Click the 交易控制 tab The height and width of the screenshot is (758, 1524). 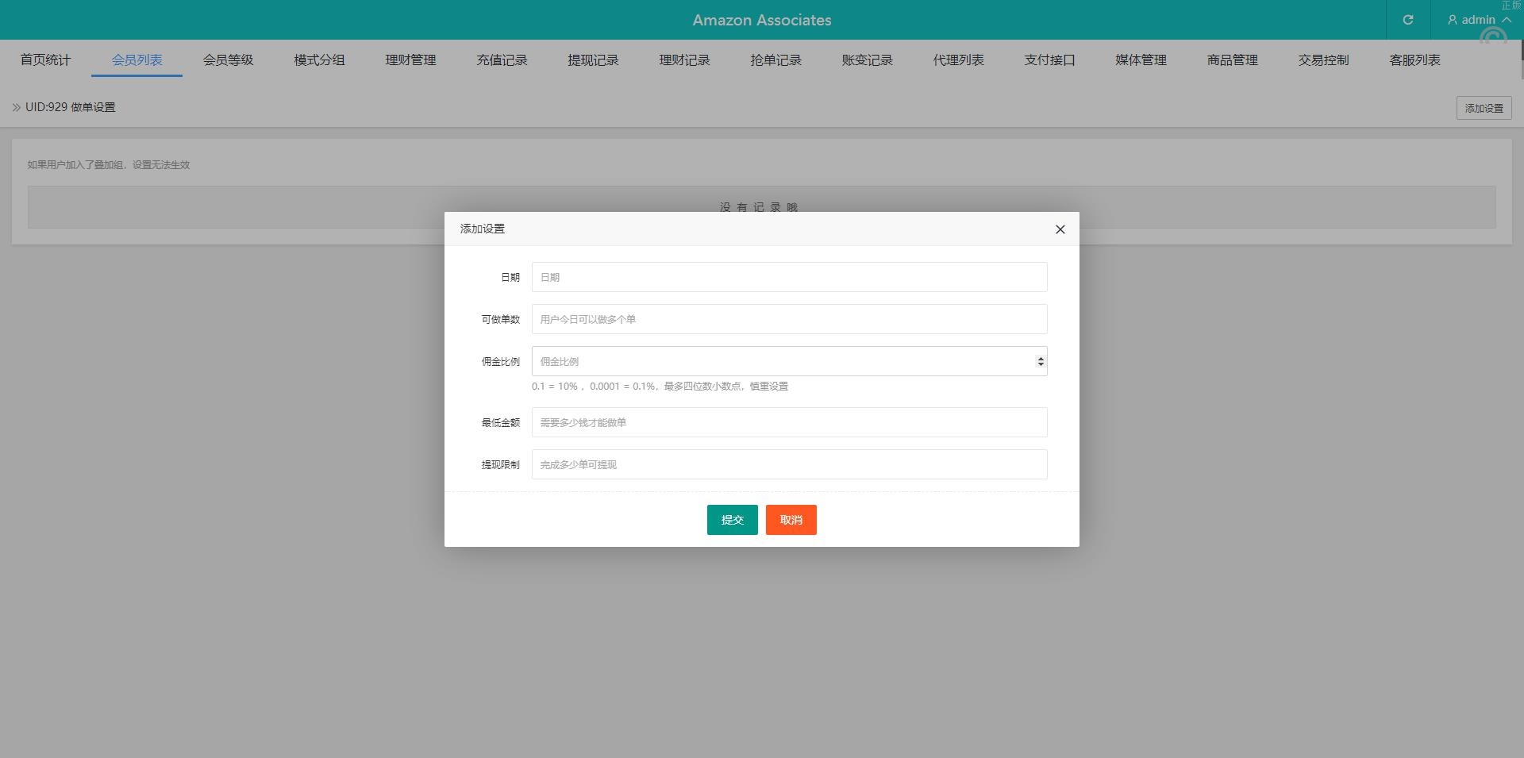(x=1323, y=60)
